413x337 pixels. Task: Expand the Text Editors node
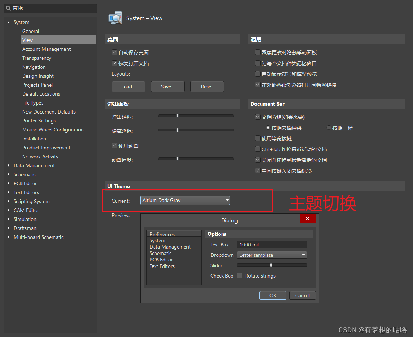point(9,192)
